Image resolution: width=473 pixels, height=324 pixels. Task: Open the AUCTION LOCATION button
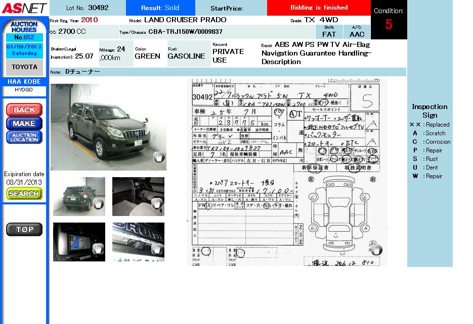coord(24,137)
